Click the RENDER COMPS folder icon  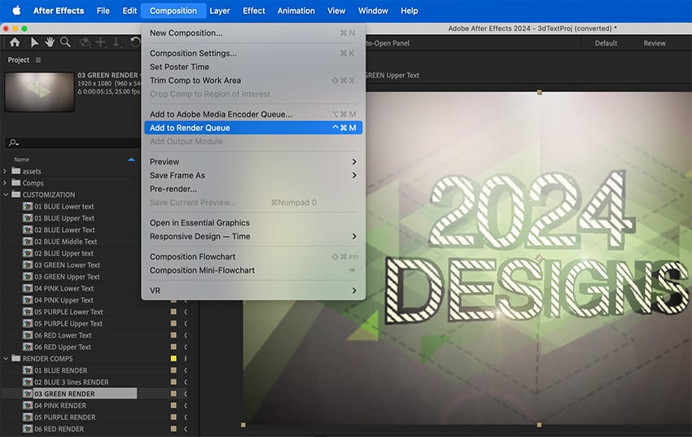(x=16, y=359)
